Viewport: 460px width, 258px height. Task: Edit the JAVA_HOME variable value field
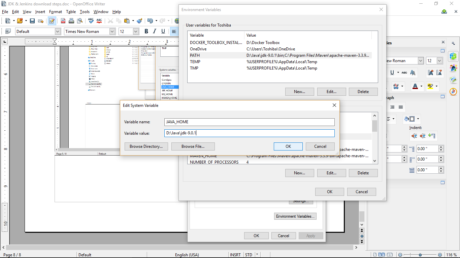point(249,133)
